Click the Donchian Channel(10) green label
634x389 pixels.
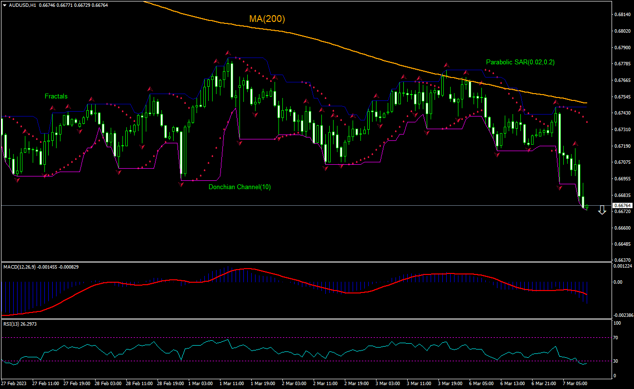click(239, 187)
